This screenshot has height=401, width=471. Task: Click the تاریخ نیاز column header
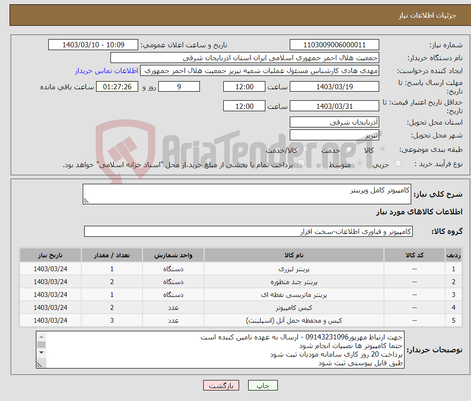(x=50, y=255)
